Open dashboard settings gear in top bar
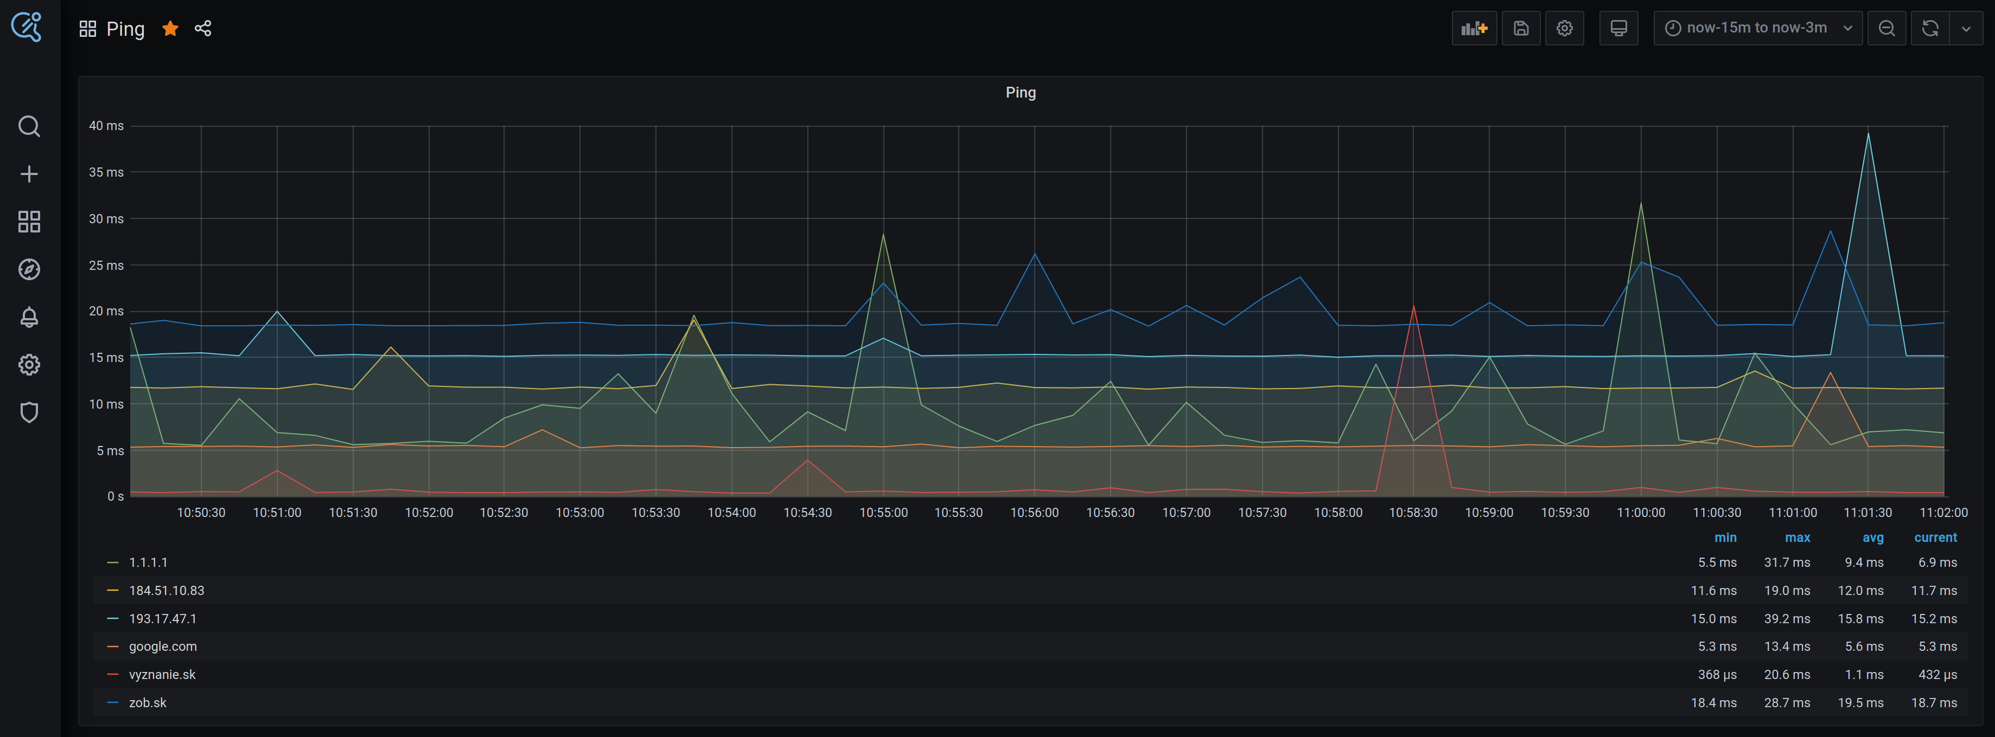The image size is (1995, 737). click(x=1564, y=29)
